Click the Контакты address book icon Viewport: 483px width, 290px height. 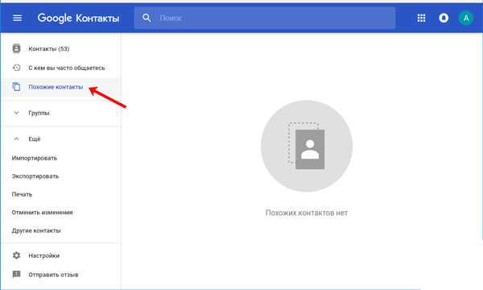tap(16, 48)
